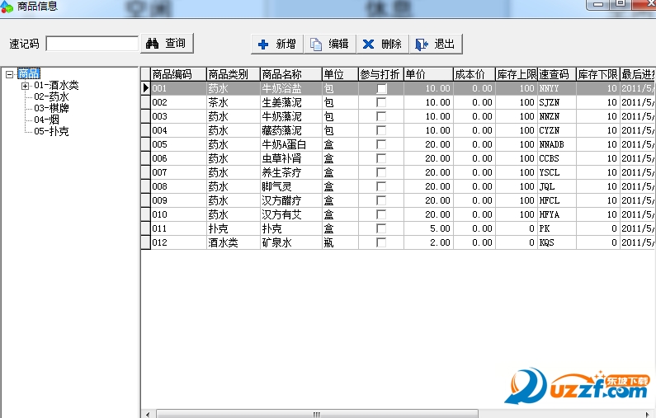Image resolution: width=656 pixels, height=418 pixels.
Task: Click the binoculars query icon
Action: click(x=152, y=43)
